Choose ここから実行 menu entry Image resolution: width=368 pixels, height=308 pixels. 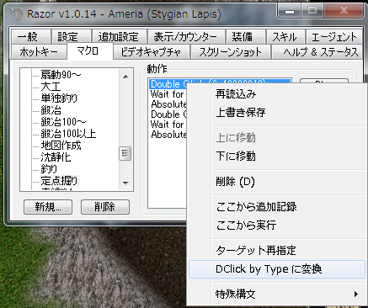click(277, 225)
